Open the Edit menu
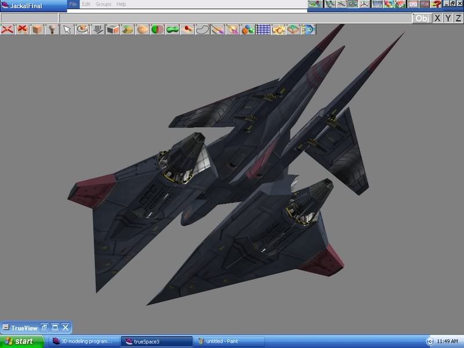Screen dimensions: 464x348 [86, 4]
